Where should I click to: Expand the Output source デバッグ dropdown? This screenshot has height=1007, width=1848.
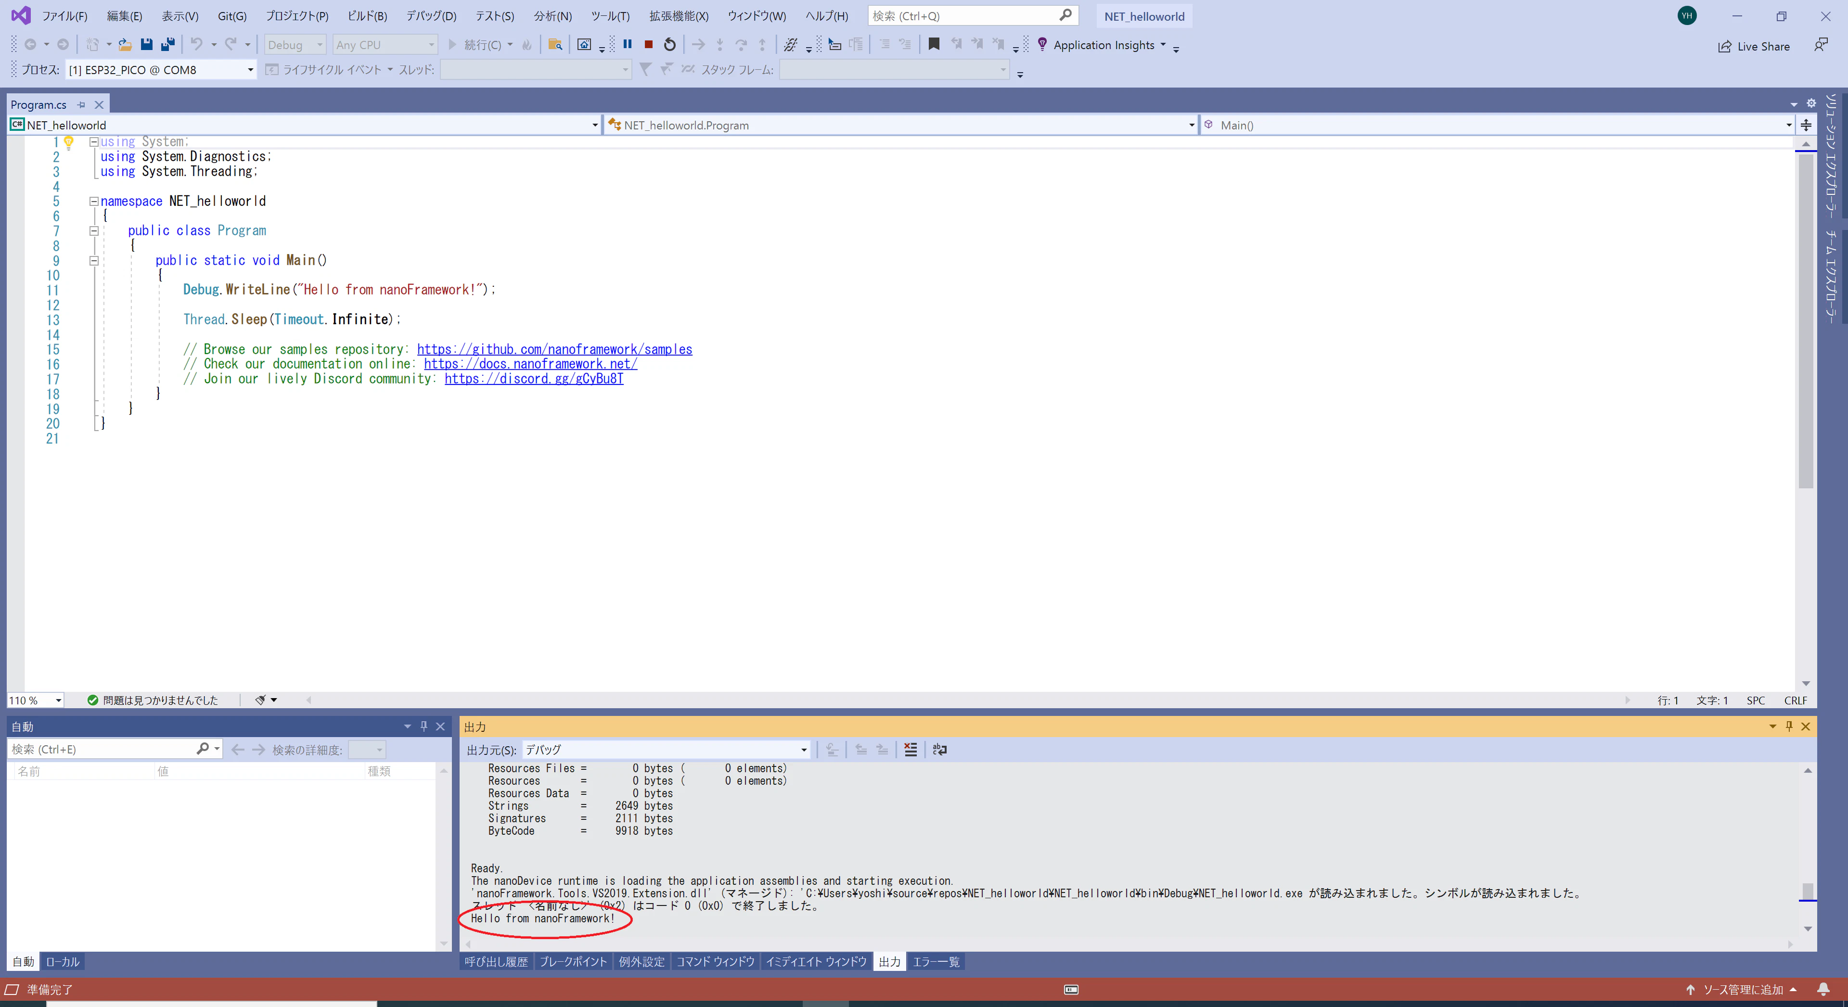[x=804, y=750]
